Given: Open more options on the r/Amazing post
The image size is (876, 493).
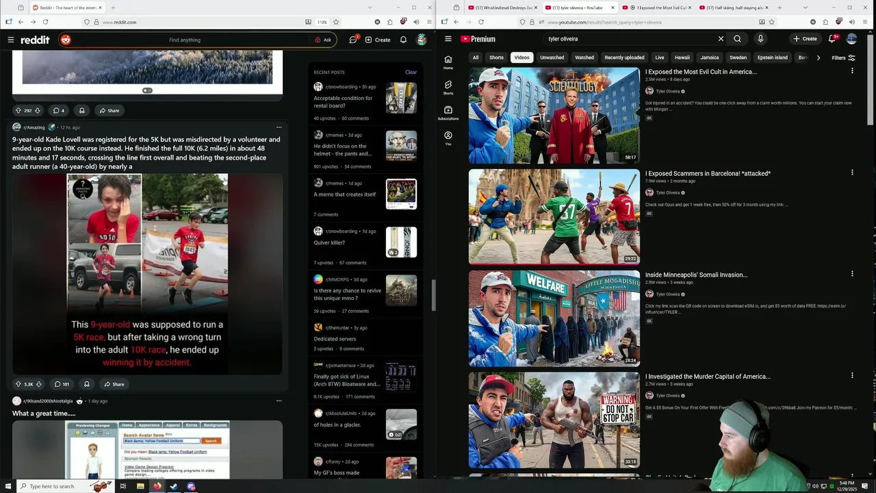Looking at the screenshot, I should tap(279, 127).
